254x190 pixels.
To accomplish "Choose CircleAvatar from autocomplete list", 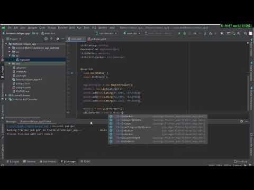I will [x=158, y=131].
